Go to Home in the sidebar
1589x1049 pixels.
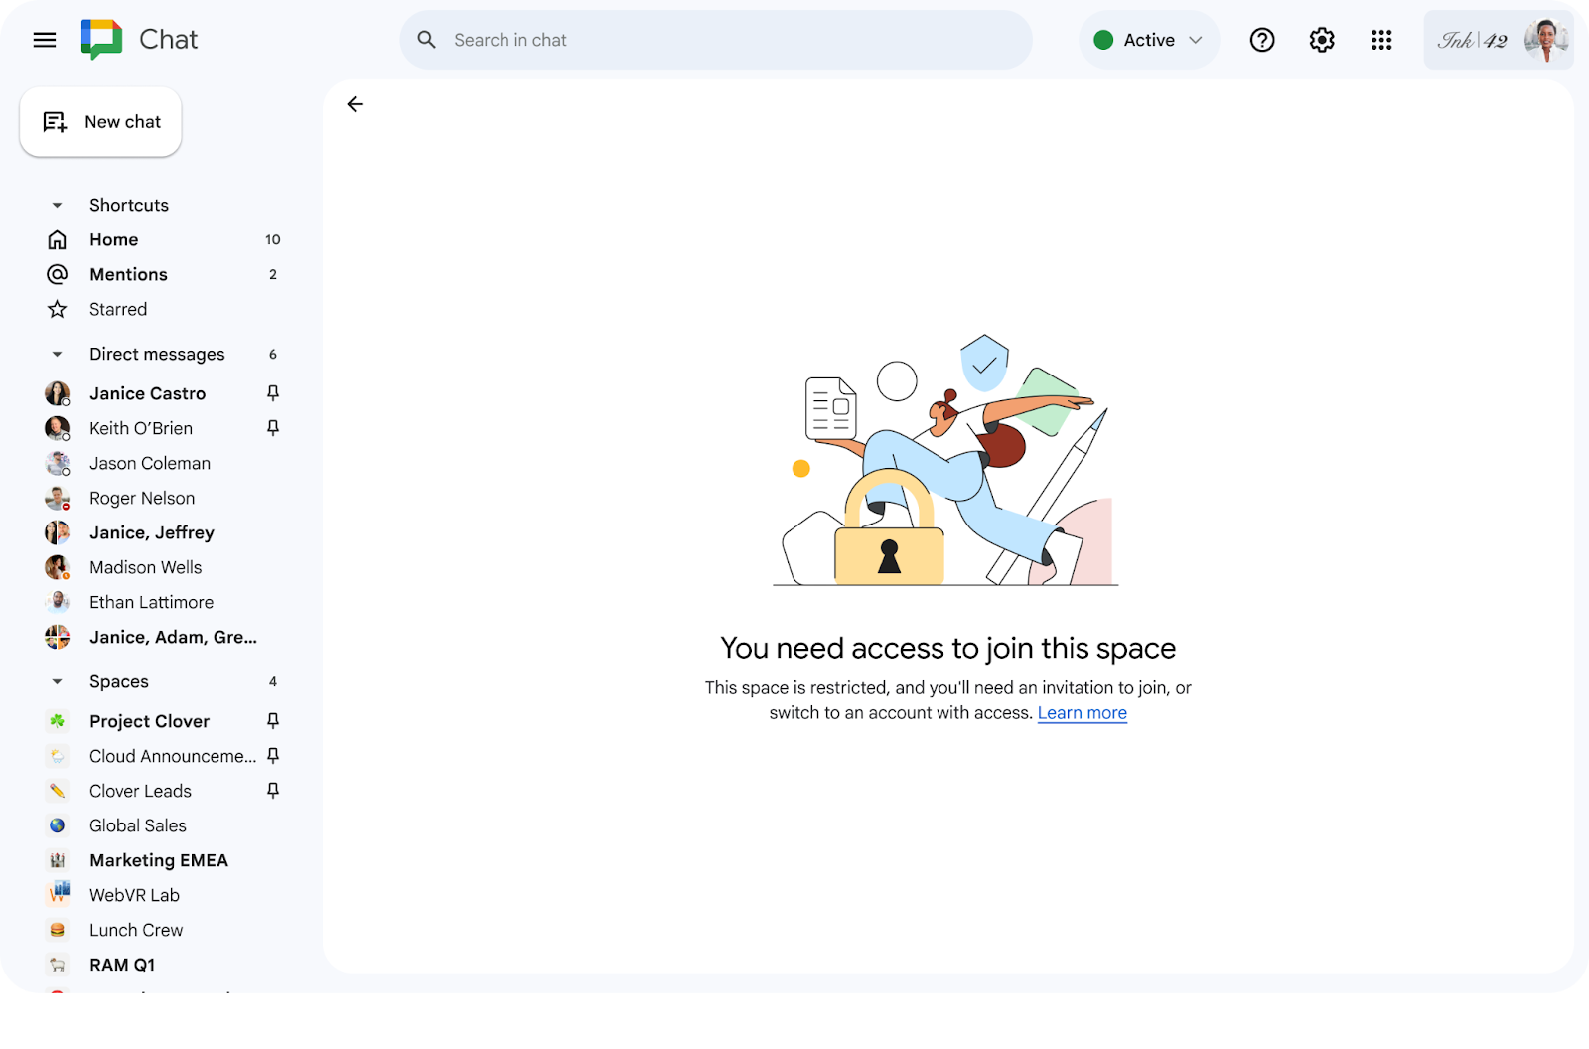(x=113, y=239)
